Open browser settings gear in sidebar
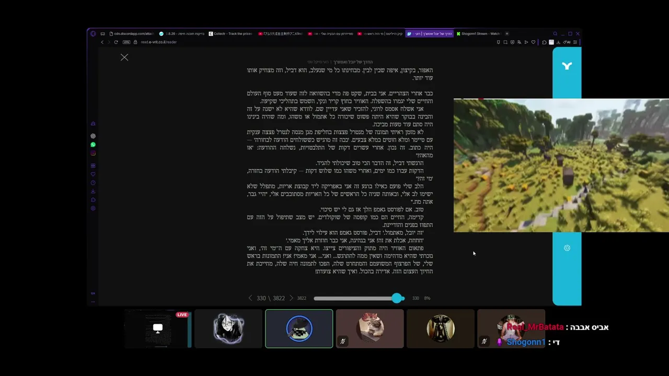 click(x=93, y=208)
